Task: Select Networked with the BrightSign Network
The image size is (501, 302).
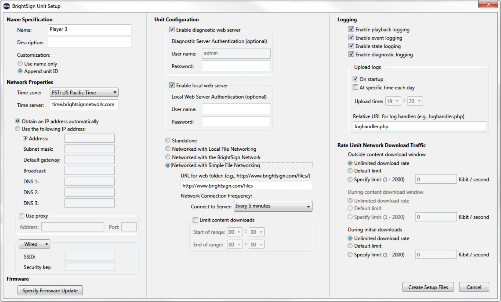Action: pyautogui.click(x=168, y=157)
